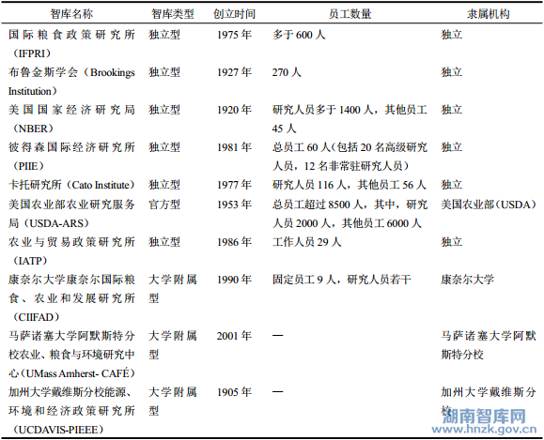Click the 智库名称 column header
The width and height of the screenshot is (544, 440).
(71, 14)
